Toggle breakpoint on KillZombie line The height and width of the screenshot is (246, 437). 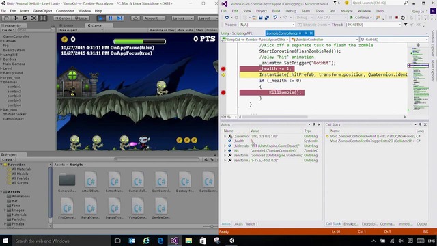pyautogui.click(x=223, y=92)
